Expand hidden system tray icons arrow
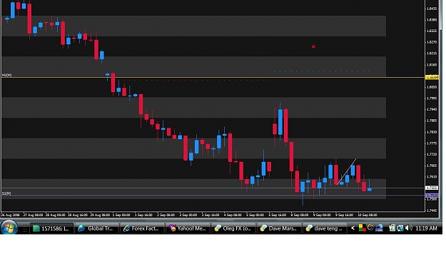The image size is (446, 279). coord(353,228)
